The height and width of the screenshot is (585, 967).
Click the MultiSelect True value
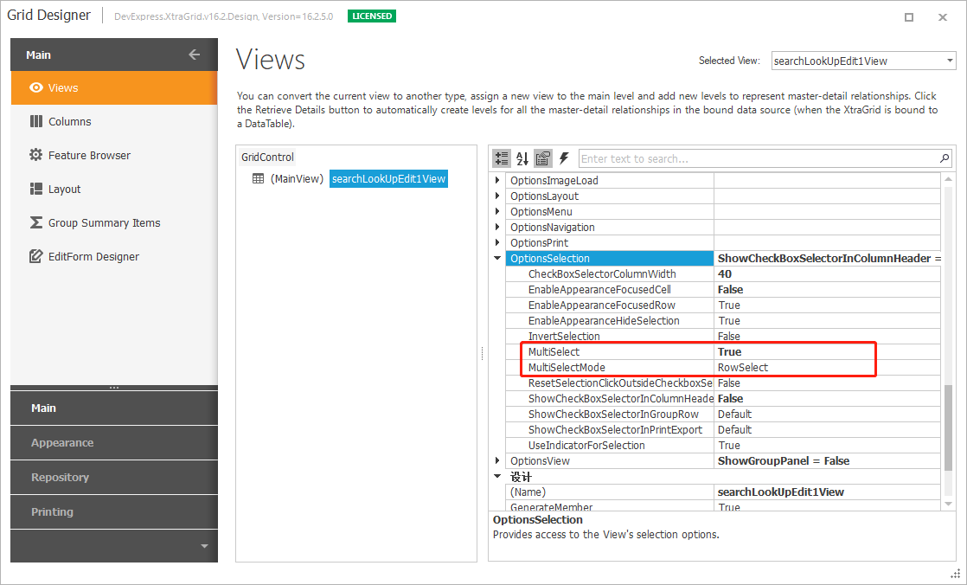click(x=827, y=351)
